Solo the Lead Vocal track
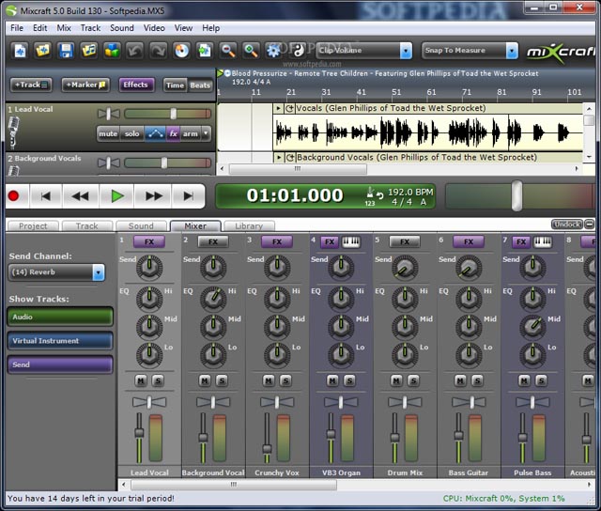601x511 pixels. 131,133
